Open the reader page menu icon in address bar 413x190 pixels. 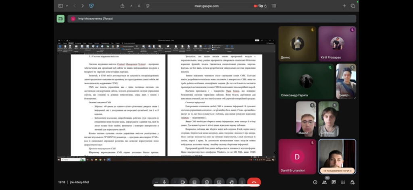tap(148, 6)
